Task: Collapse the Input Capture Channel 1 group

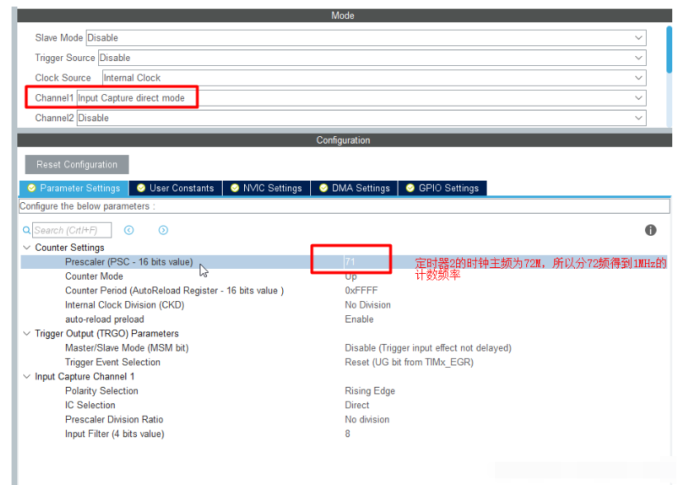Action: click(x=26, y=377)
